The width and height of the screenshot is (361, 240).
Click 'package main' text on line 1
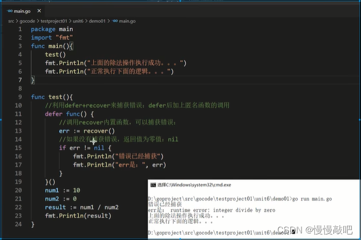click(52, 29)
